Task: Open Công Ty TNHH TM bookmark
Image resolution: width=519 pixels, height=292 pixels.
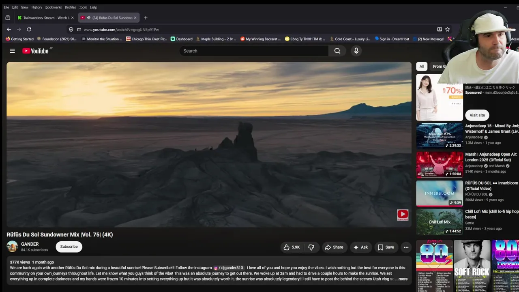Action: 305,39
